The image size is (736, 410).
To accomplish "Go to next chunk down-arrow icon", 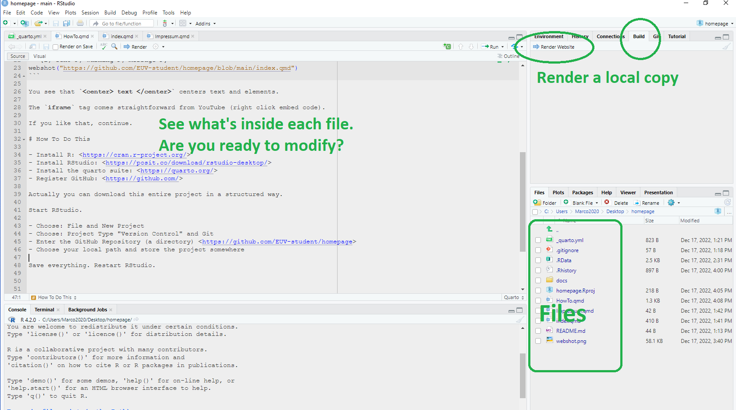I will point(471,46).
